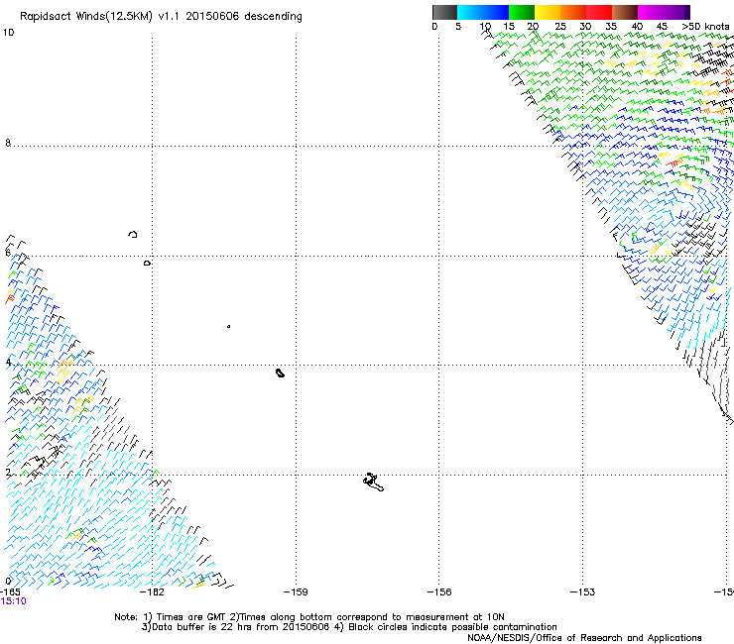The image size is (734, 644).
Task: Click the red 30-35 knots legend swatch
Action: (599, 12)
